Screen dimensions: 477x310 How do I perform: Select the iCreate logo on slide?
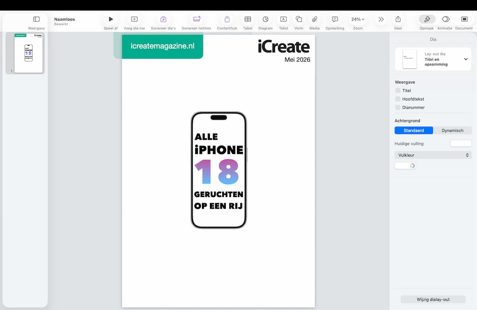pos(284,47)
